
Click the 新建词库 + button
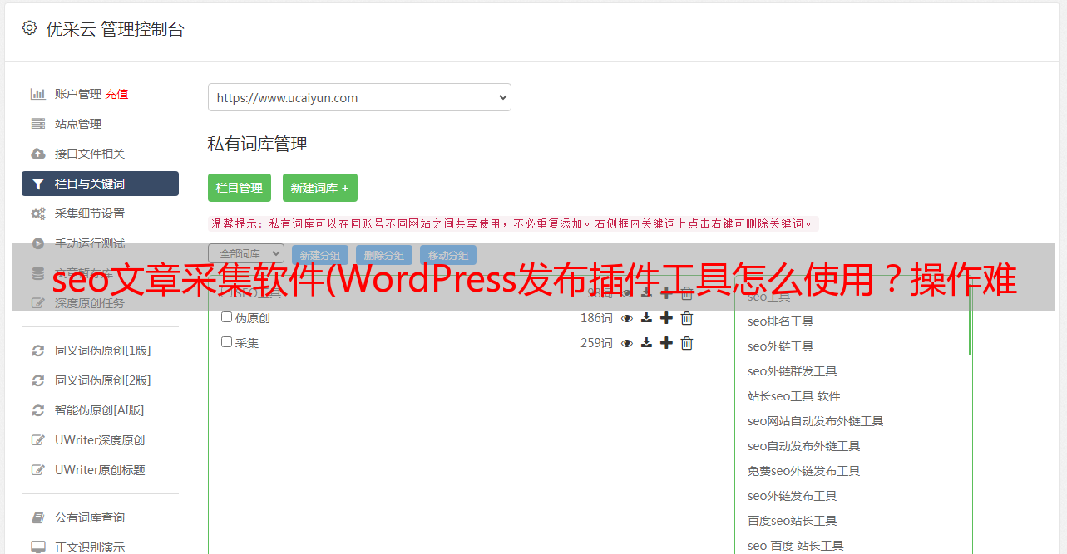click(x=320, y=188)
